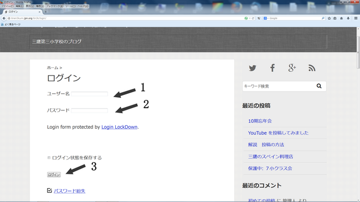Screen dimensions: 360x202
Task: Open the Login LockDown link
Action: 120,127
